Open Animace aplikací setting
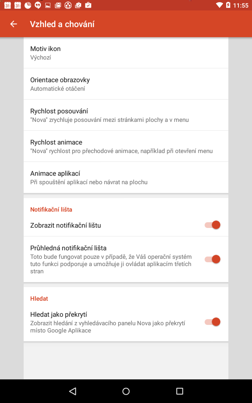 click(x=126, y=177)
